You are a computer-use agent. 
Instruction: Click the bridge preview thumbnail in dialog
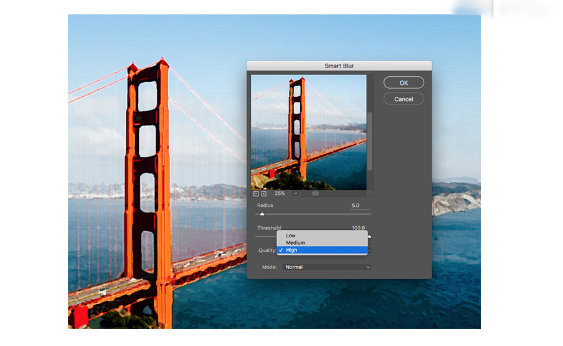(309, 132)
